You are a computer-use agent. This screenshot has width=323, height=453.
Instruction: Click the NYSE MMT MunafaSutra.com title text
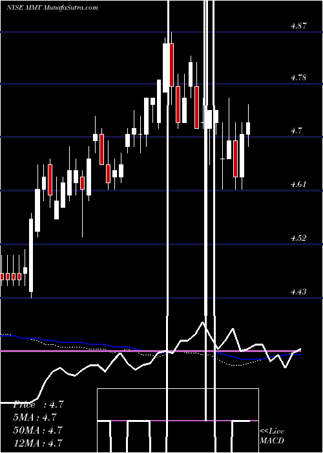(x=52, y=8)
